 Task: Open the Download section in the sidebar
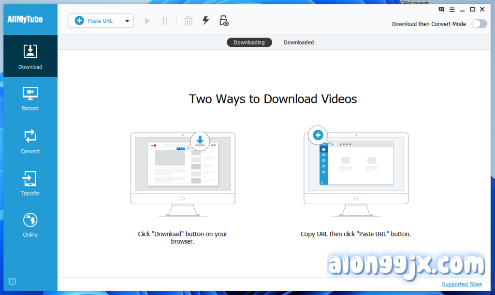[x=30, y=56]
